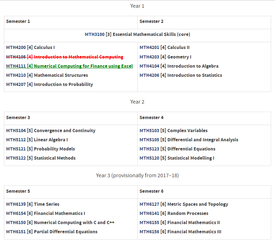
Task: Open MTH6155 Financial Mathematics II link
Action: (180, 223)
